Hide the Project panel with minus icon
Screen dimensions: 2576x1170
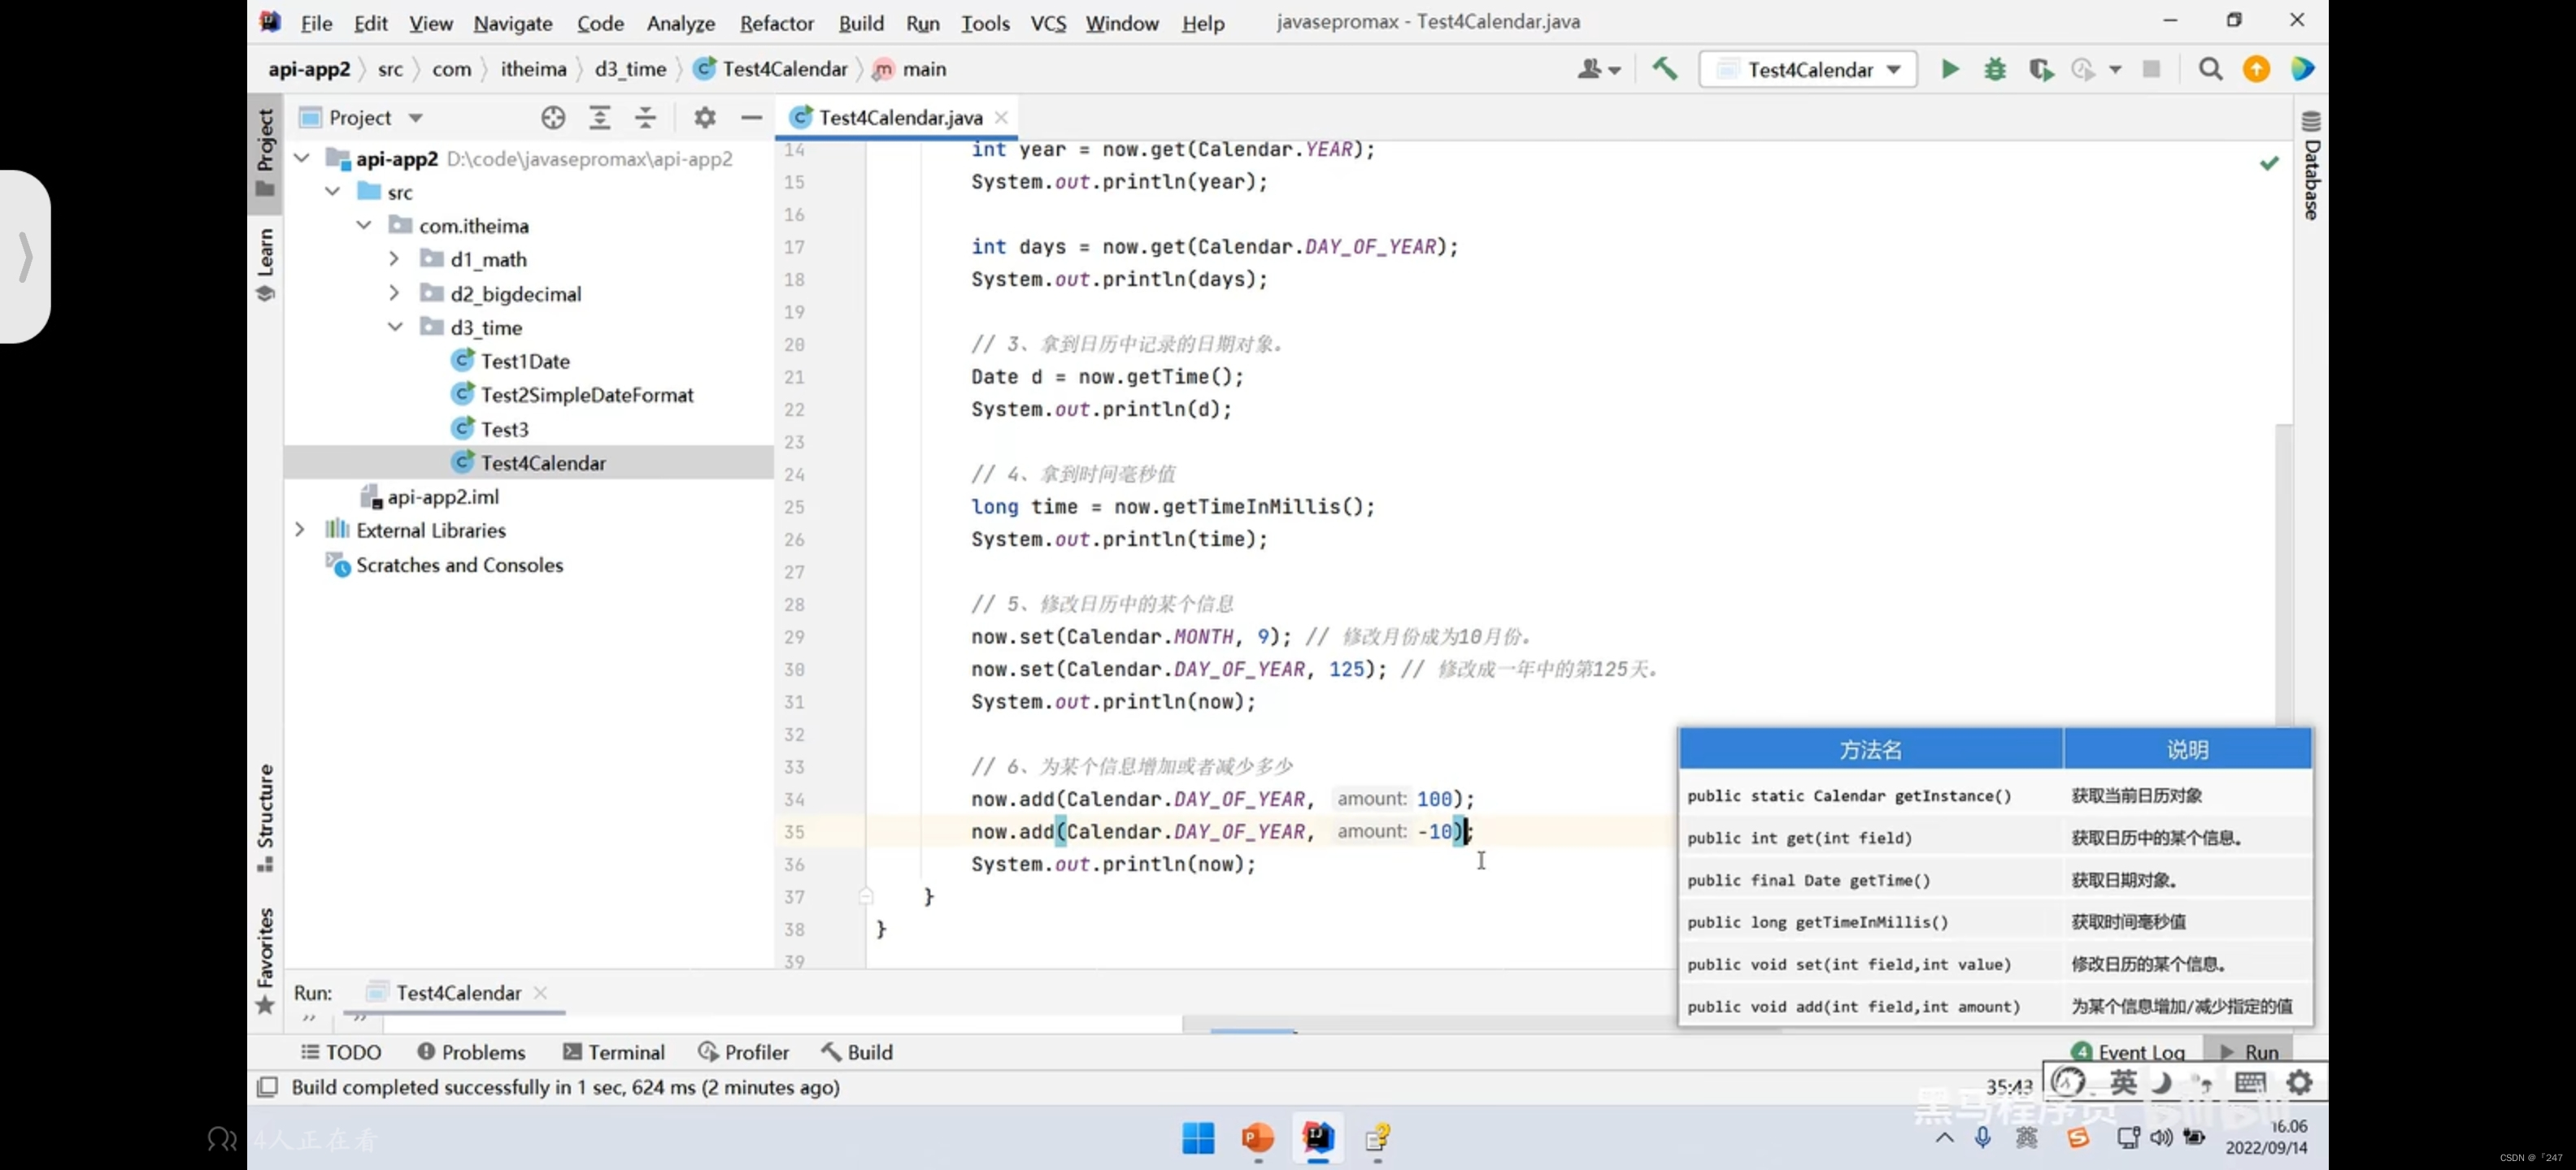751,117
